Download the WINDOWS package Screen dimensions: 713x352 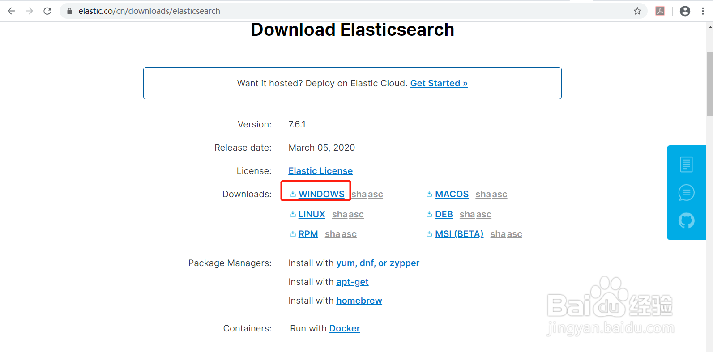(x=321, y=194)
